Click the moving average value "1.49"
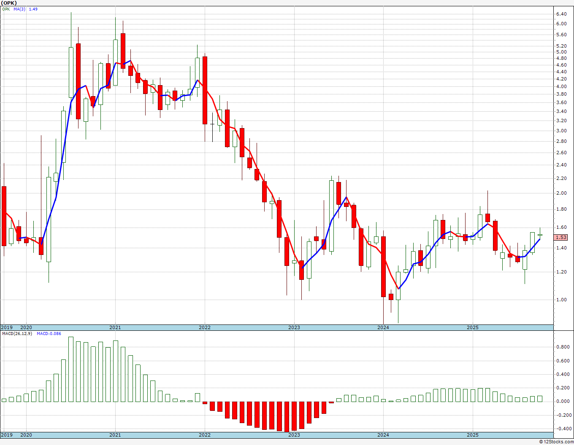 tap(33, 9)
